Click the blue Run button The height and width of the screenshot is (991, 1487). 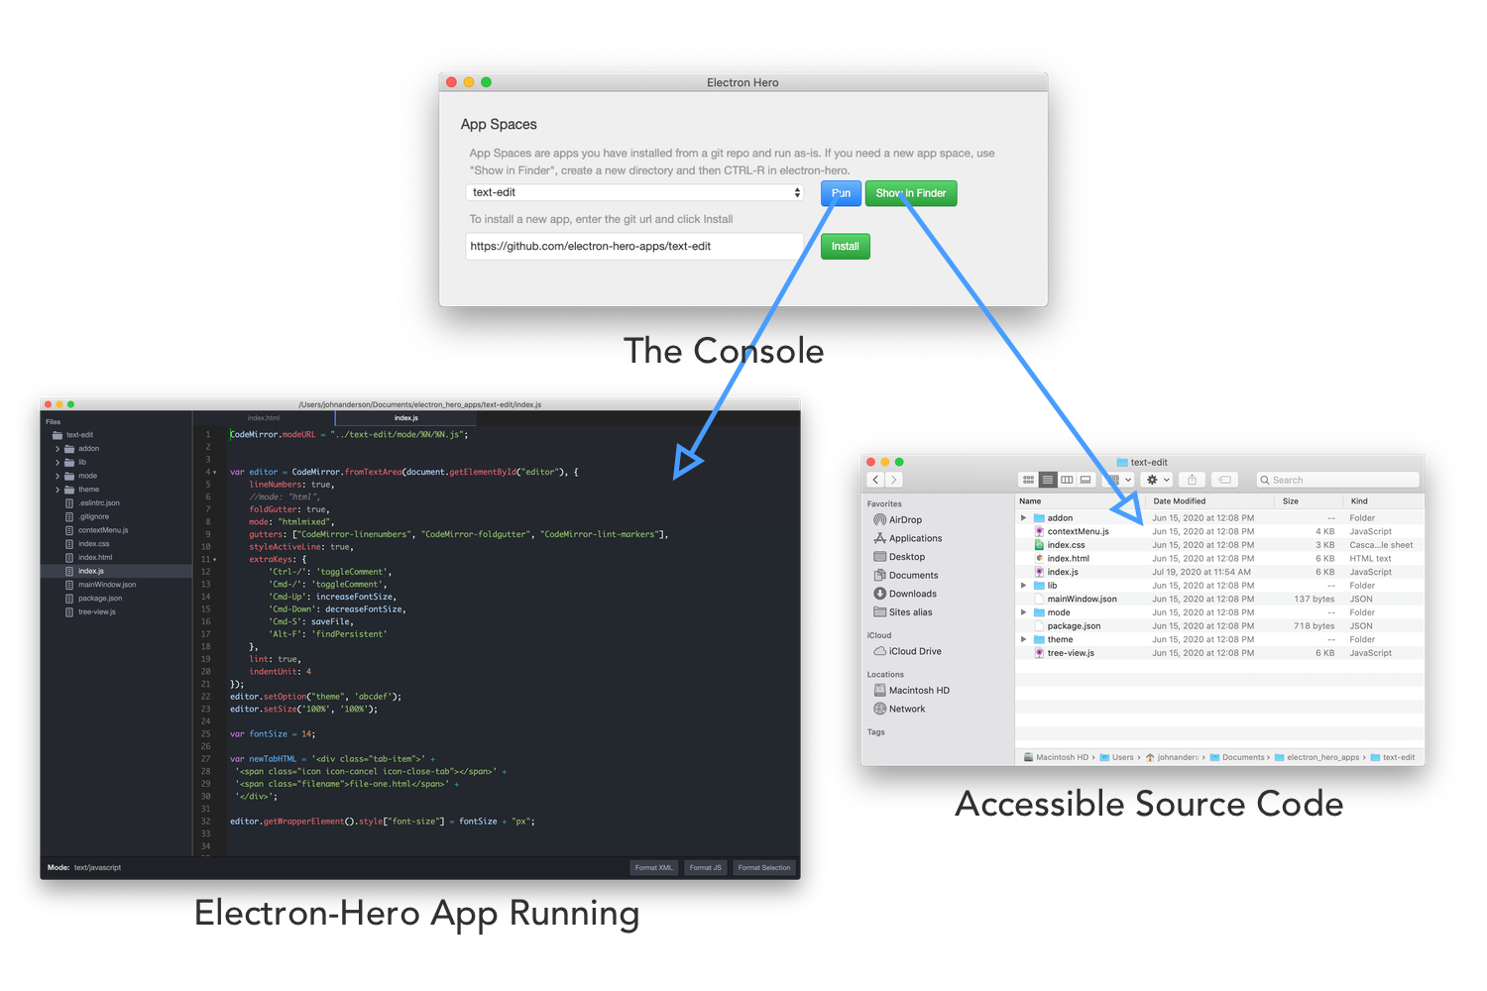(841, 193)
